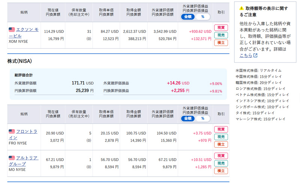Click the +14.26 USD profit value
This screenshot has height=184, width=300.
point(178,83)
